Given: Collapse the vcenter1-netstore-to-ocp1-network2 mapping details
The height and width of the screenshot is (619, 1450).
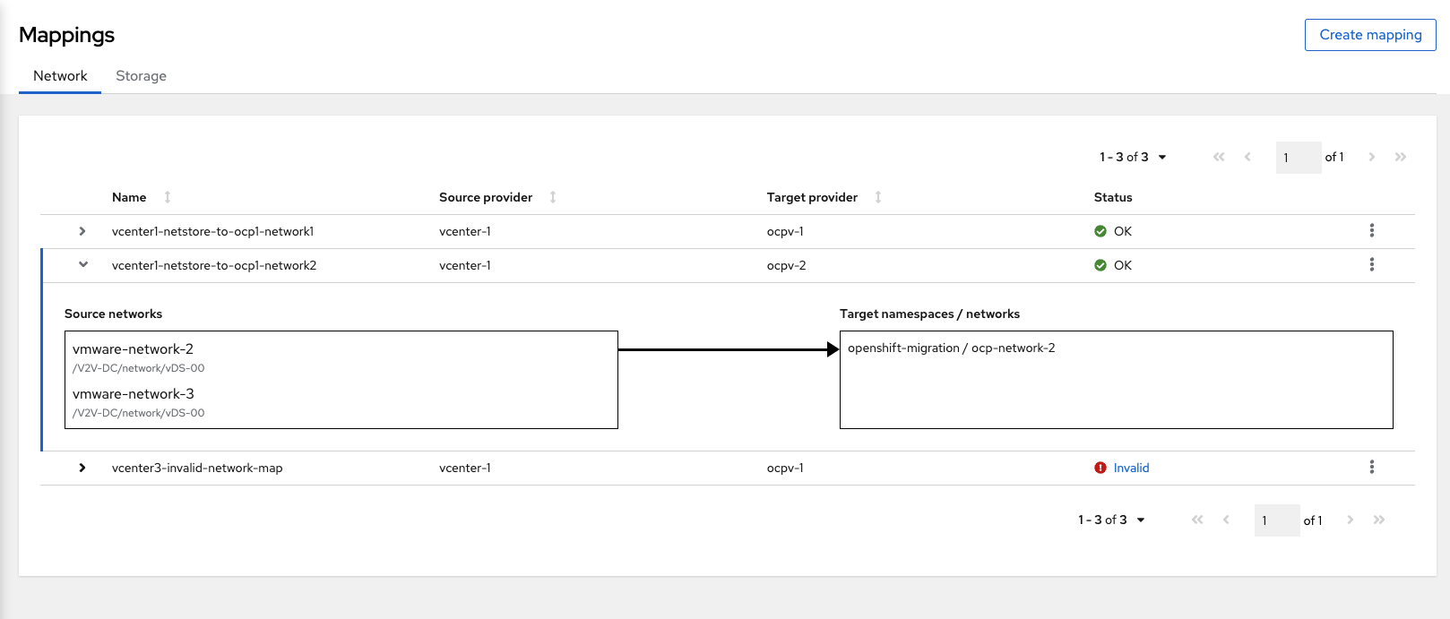Looking at the screenshot, I should point(82,264).
